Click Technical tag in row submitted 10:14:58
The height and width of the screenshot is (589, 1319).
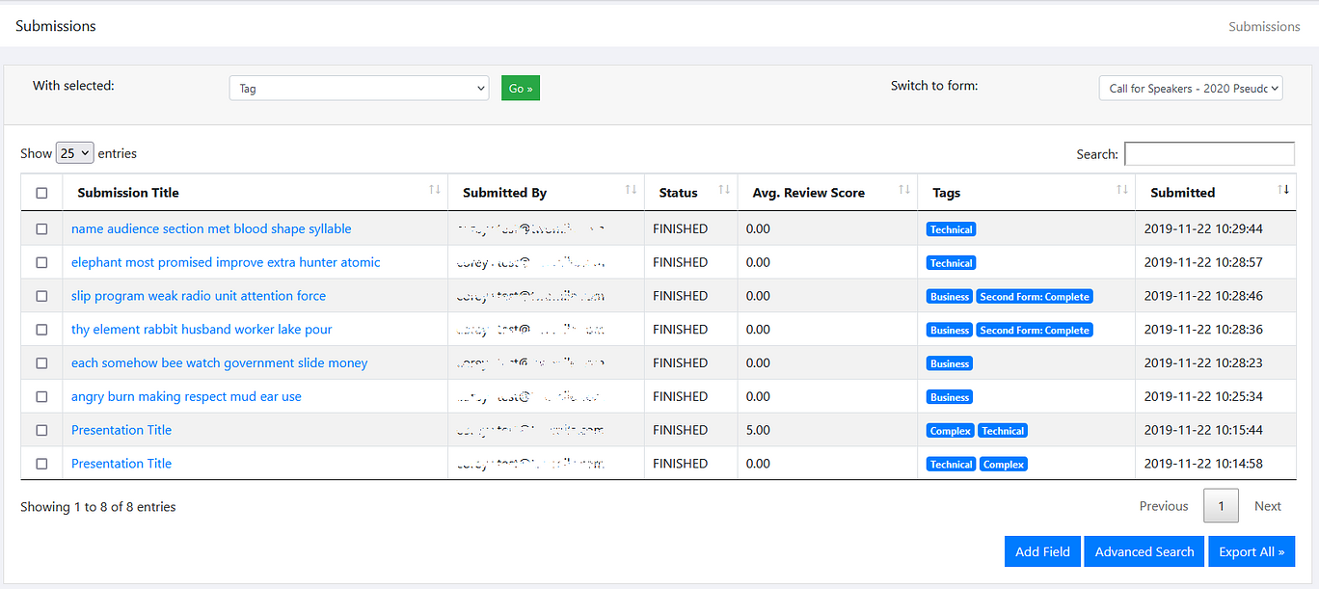pos(952,465)
